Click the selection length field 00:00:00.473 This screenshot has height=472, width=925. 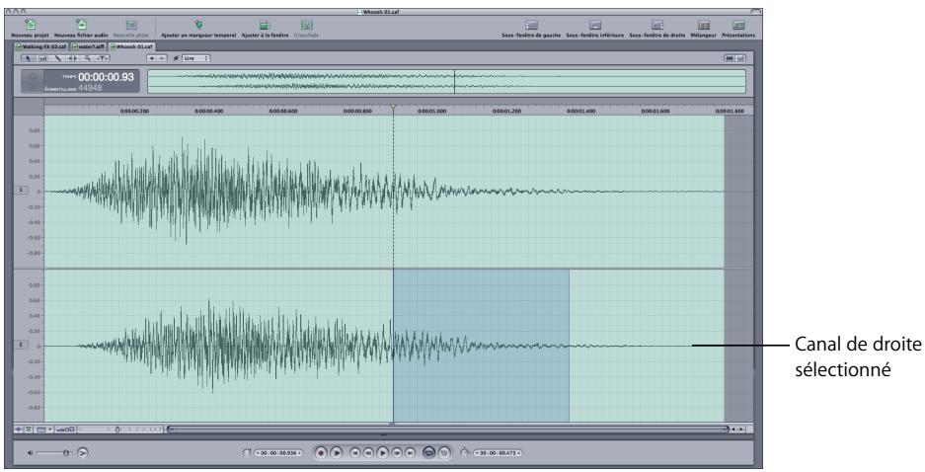pyautogui.click(x=498, y=453)
